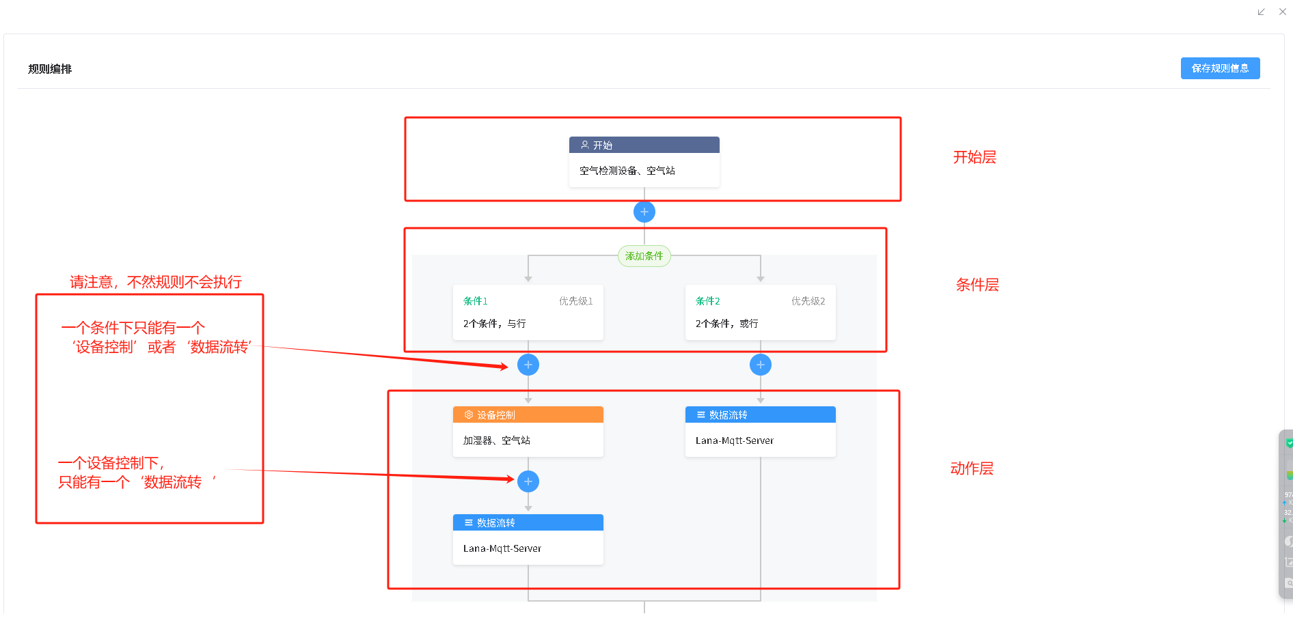Open the 条件2 card

tap(760, 313)
